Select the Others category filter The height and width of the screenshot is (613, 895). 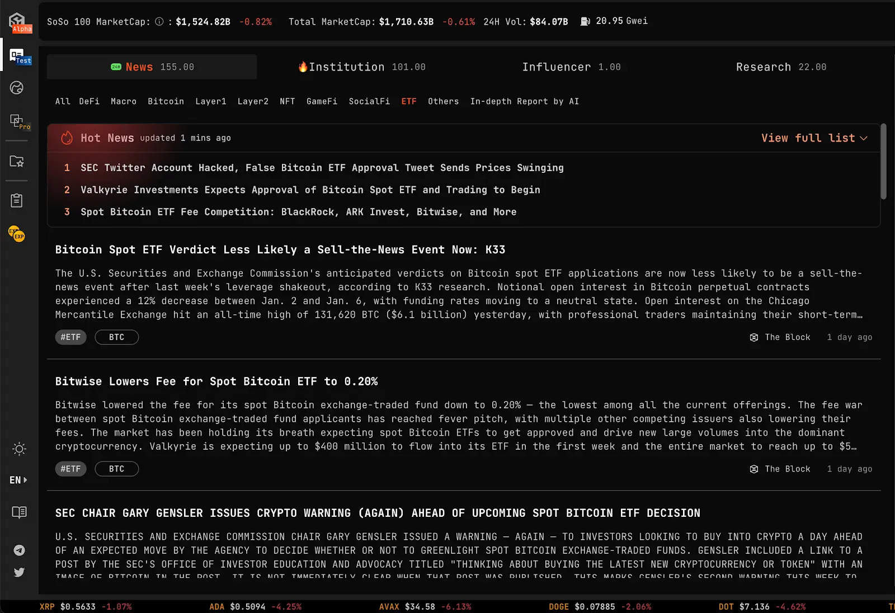pyautogui.click(x=443, y=101)
